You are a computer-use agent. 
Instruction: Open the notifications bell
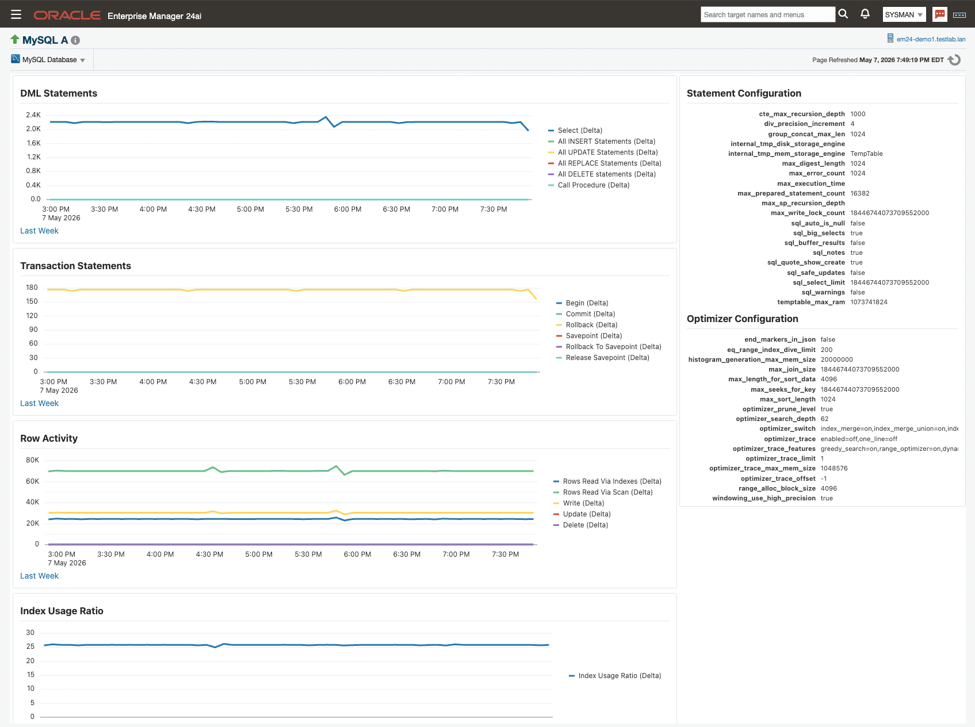coord(865,14)
